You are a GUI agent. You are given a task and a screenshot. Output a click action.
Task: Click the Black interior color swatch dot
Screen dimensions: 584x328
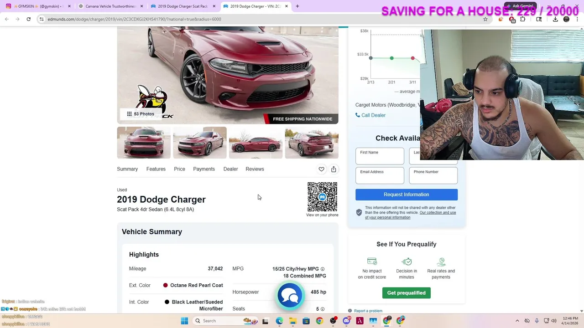[x=167, y=302]
